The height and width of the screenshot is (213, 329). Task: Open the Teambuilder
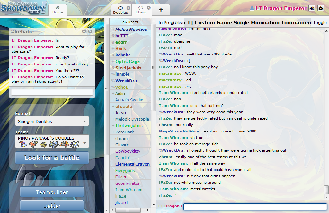pyautogui.click(x=52, y=192)
